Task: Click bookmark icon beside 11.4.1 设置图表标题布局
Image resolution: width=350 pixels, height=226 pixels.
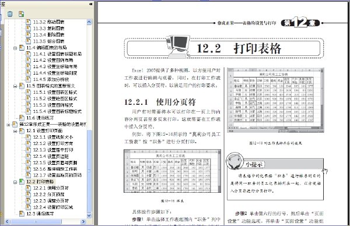Action: 29,54
